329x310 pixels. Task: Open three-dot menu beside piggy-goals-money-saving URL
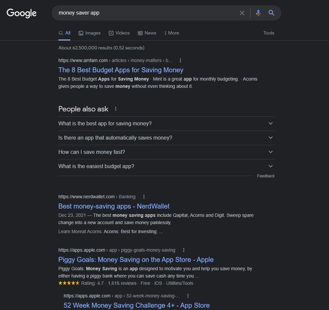[184, 250]
